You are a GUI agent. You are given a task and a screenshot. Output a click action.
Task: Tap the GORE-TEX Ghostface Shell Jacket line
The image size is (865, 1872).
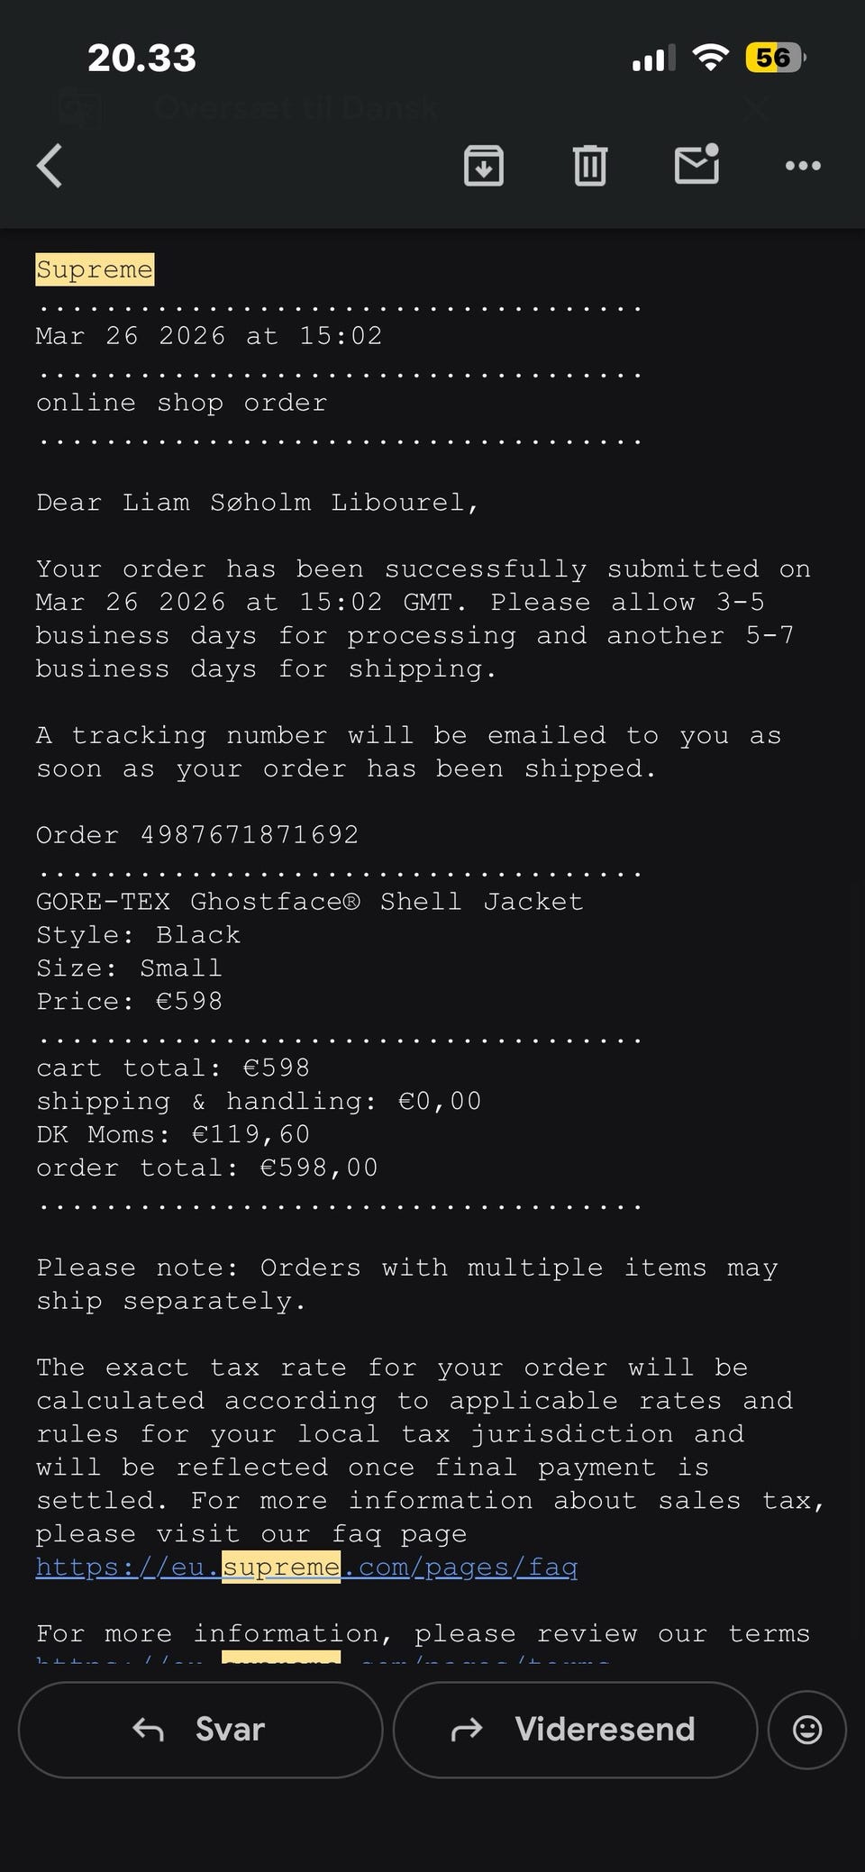point(309,902)
